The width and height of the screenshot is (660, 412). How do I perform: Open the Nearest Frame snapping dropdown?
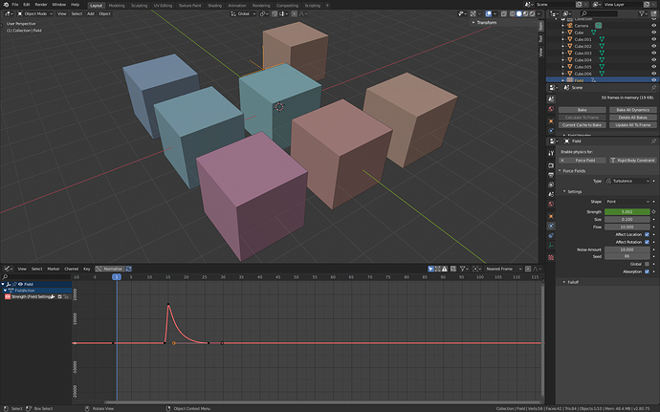(503, 269)
